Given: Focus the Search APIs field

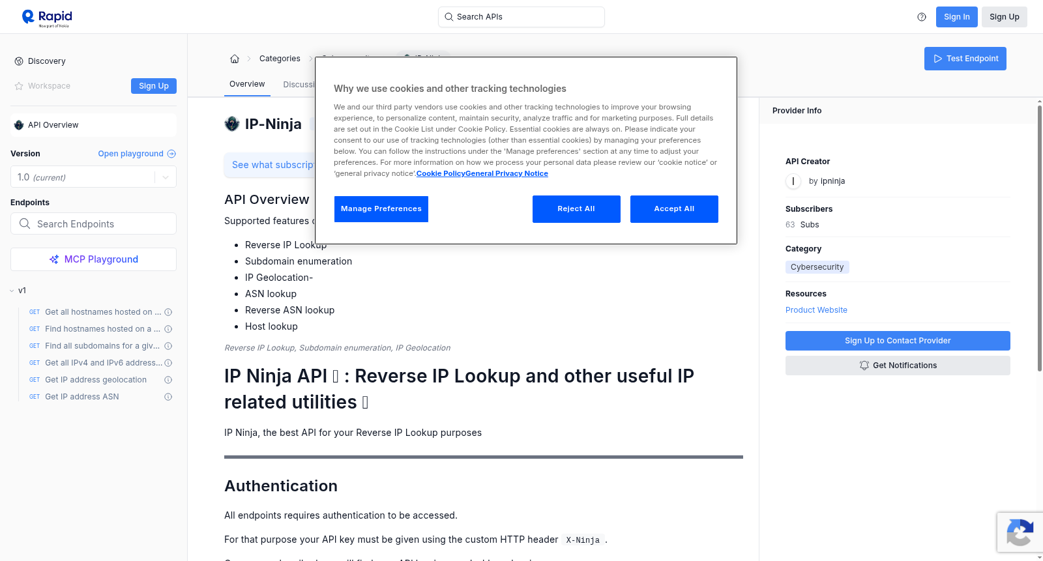Looking at the screenshot, I should [x=521, y=17].
